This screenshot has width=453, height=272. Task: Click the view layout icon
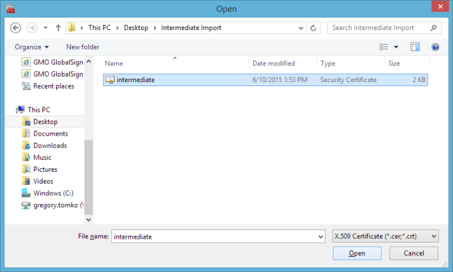coord(384,47)
